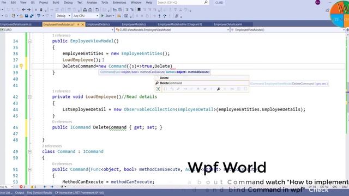Click the Undo arrow icon
The image size is (349, 196).
(39, 16)
